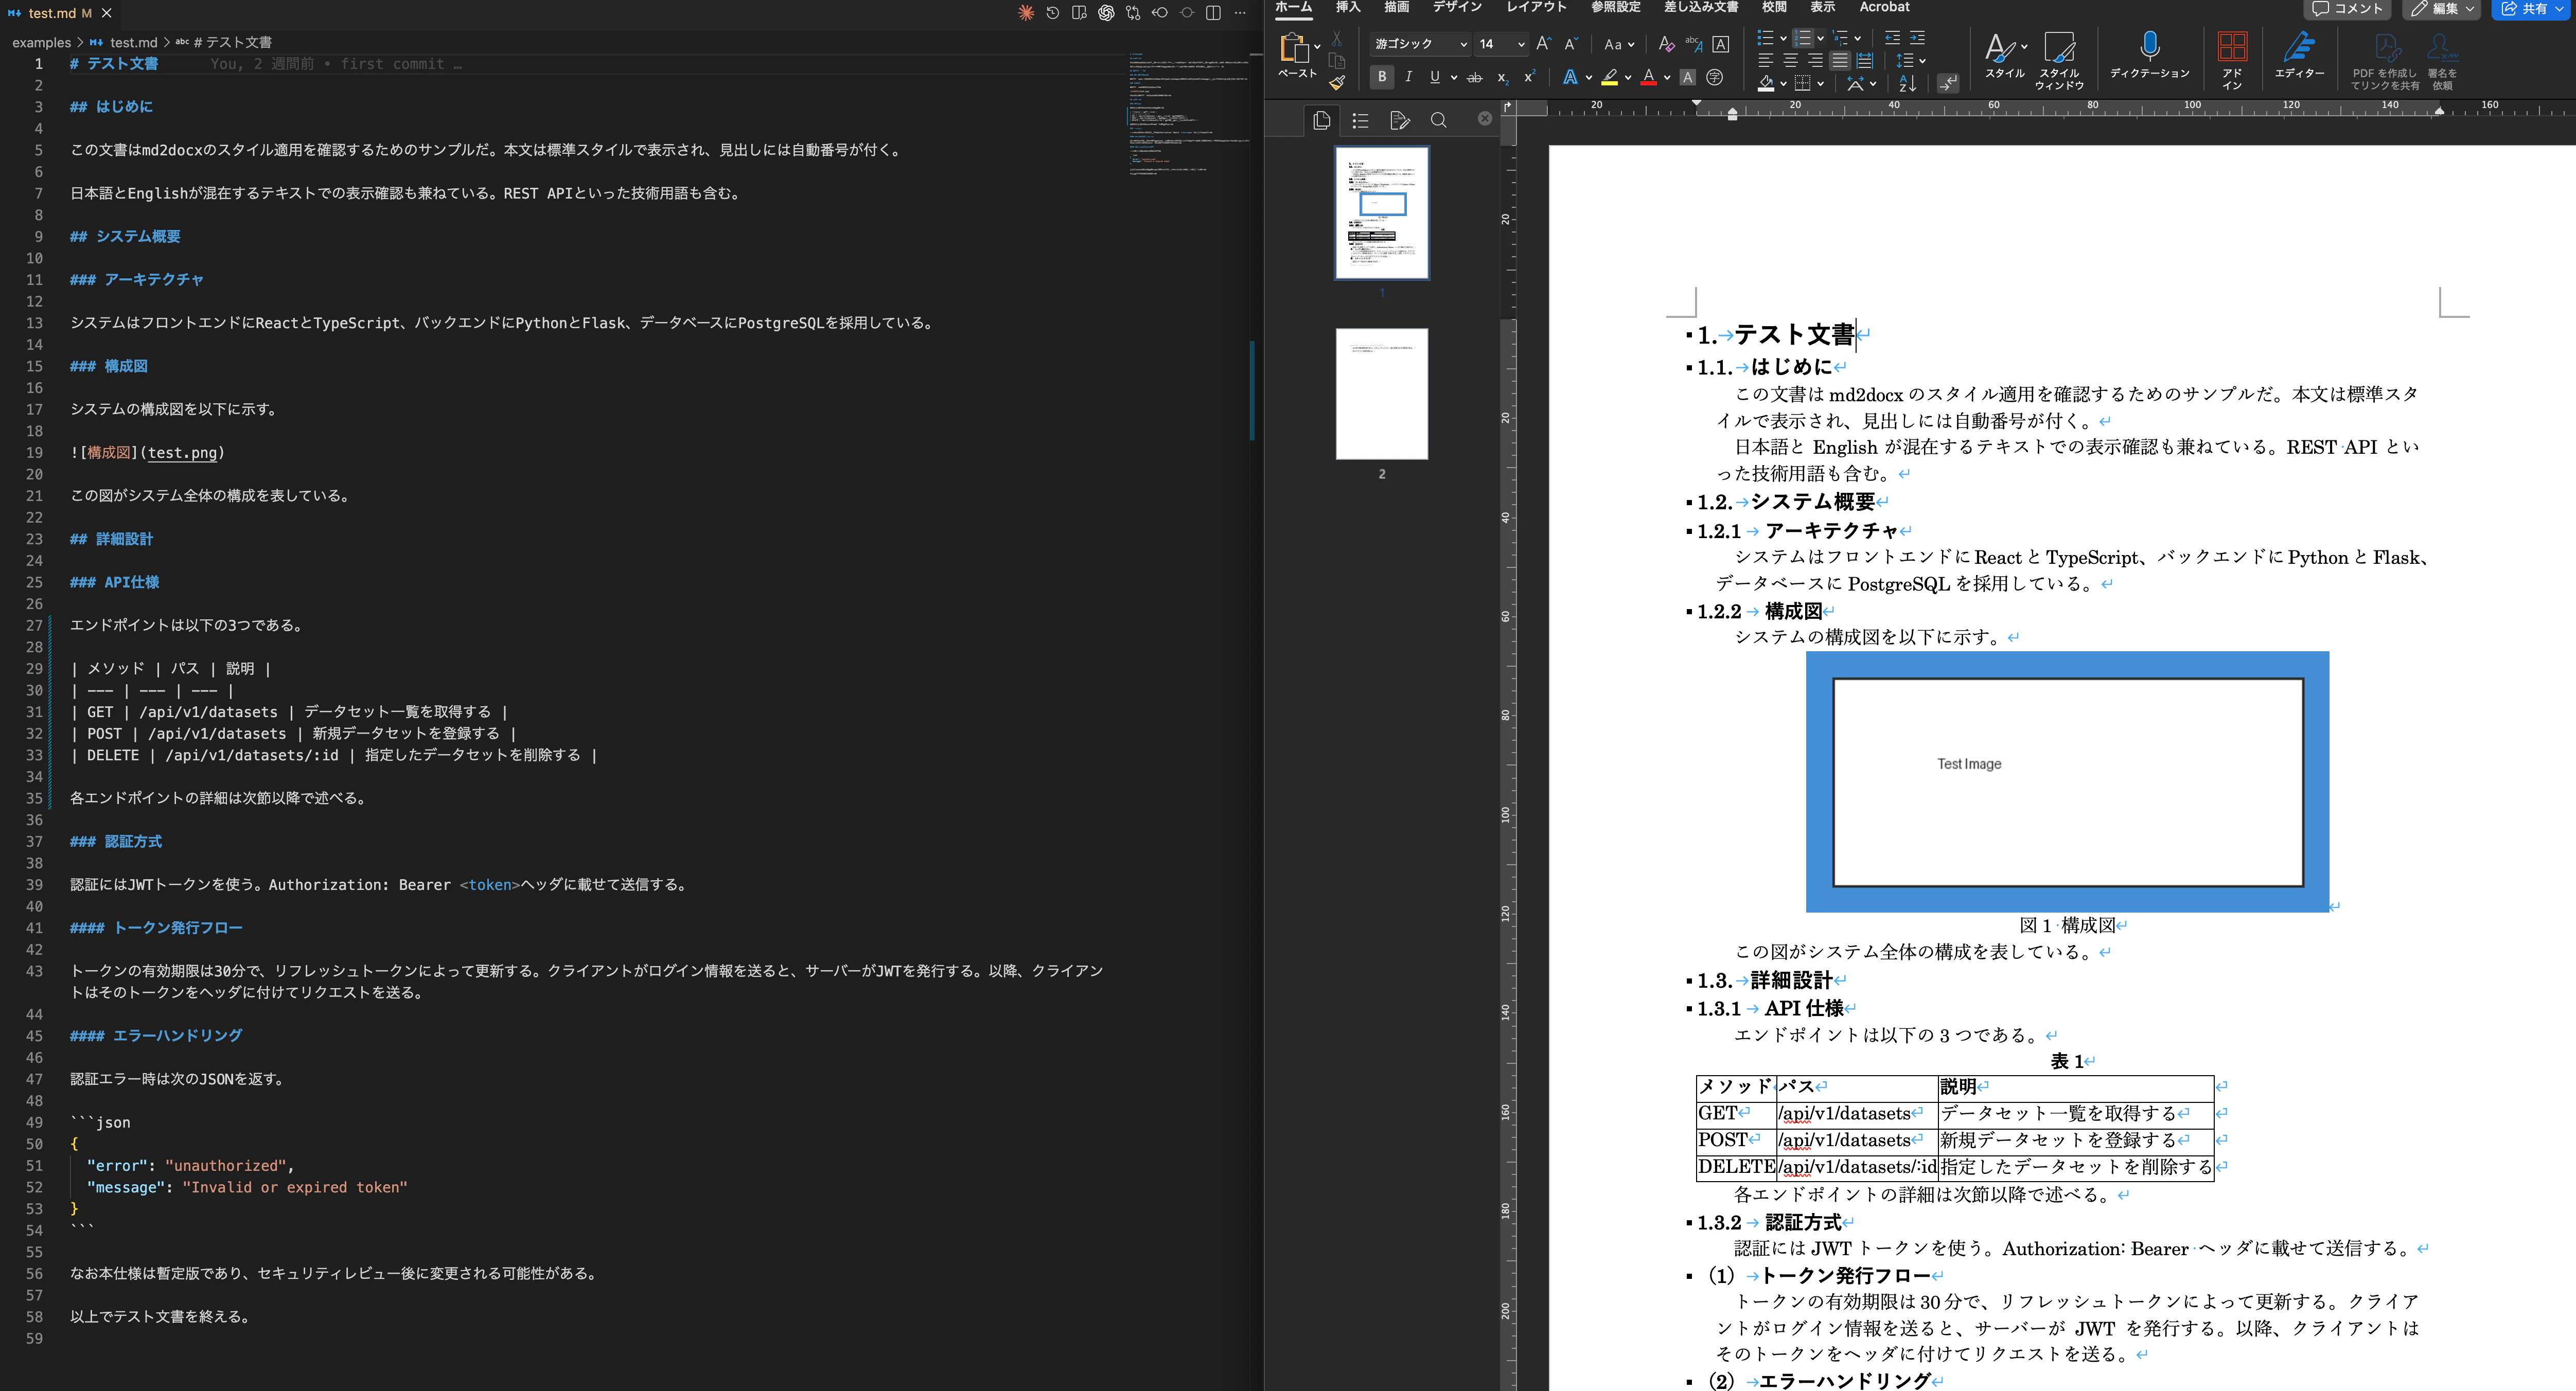The height and width of the screenshot is (1391, 2576).
Task: Click the Claude starburst icon in editor toolbar
Action: point(1025,13)
